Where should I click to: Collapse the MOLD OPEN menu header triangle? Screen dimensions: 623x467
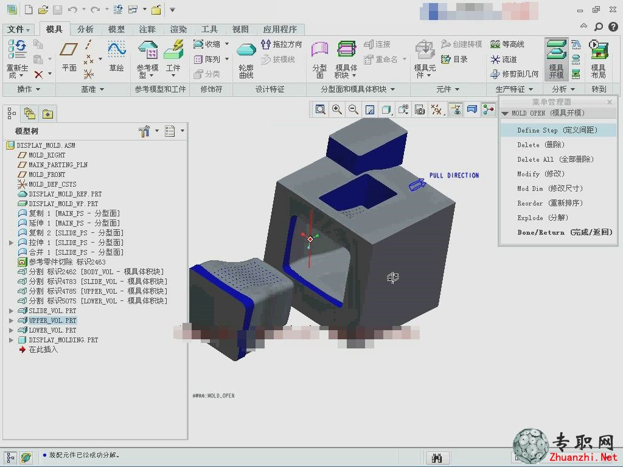505,114
